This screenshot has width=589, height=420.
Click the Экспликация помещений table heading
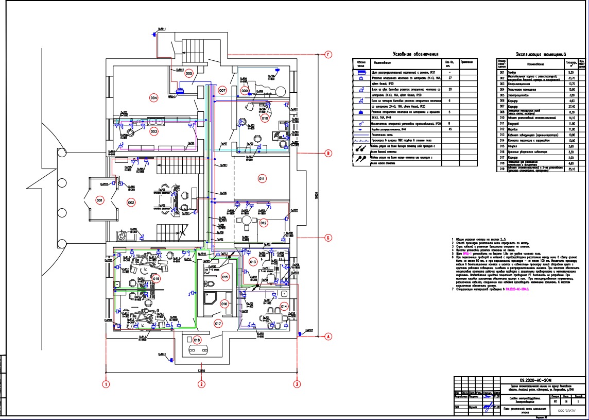(x=541, y=54)
